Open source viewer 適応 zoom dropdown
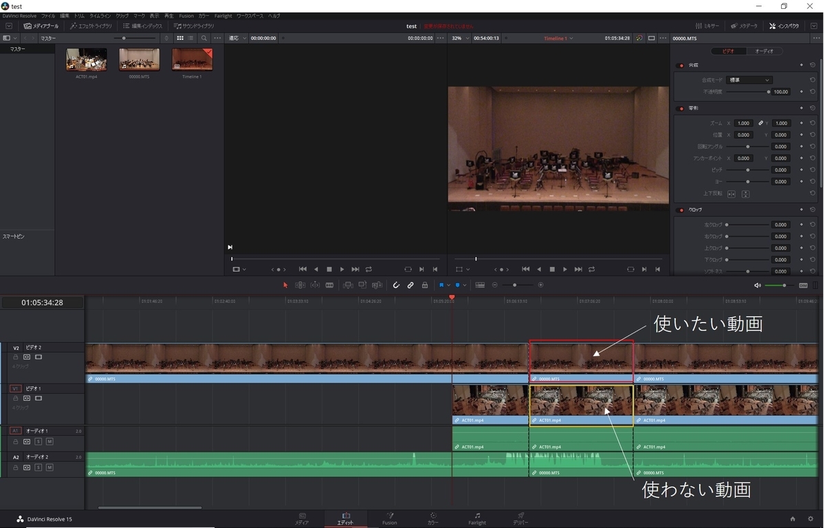The height and width of the screenshot is (528, 825). 237,38
